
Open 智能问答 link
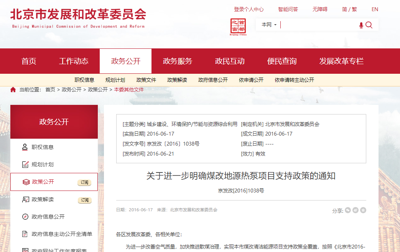pos(288,10)
